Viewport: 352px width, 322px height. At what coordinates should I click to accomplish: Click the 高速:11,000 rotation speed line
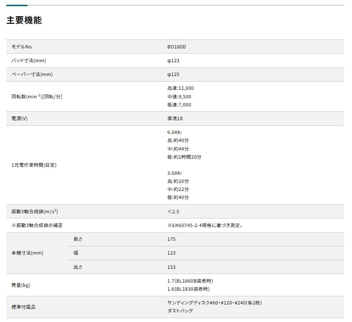tap(181, 88)
